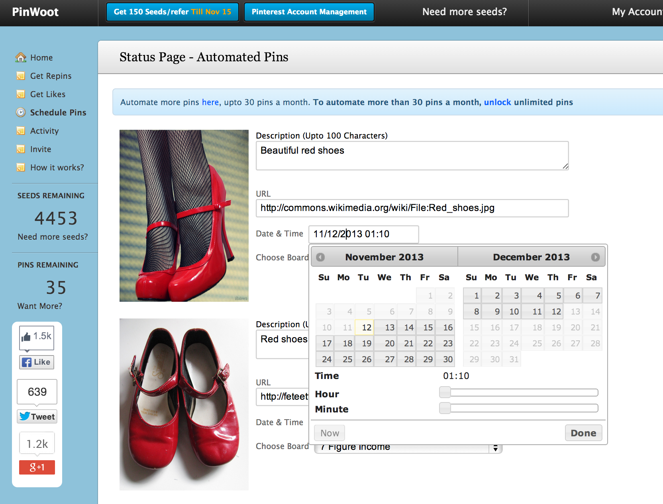Click the second pin's URL field
This screenshot has width=663, height=504.
(x=282, y=397)
